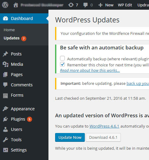Click the Last checked on September 21 text
The image size is (149, 160).
coord(101,98)
